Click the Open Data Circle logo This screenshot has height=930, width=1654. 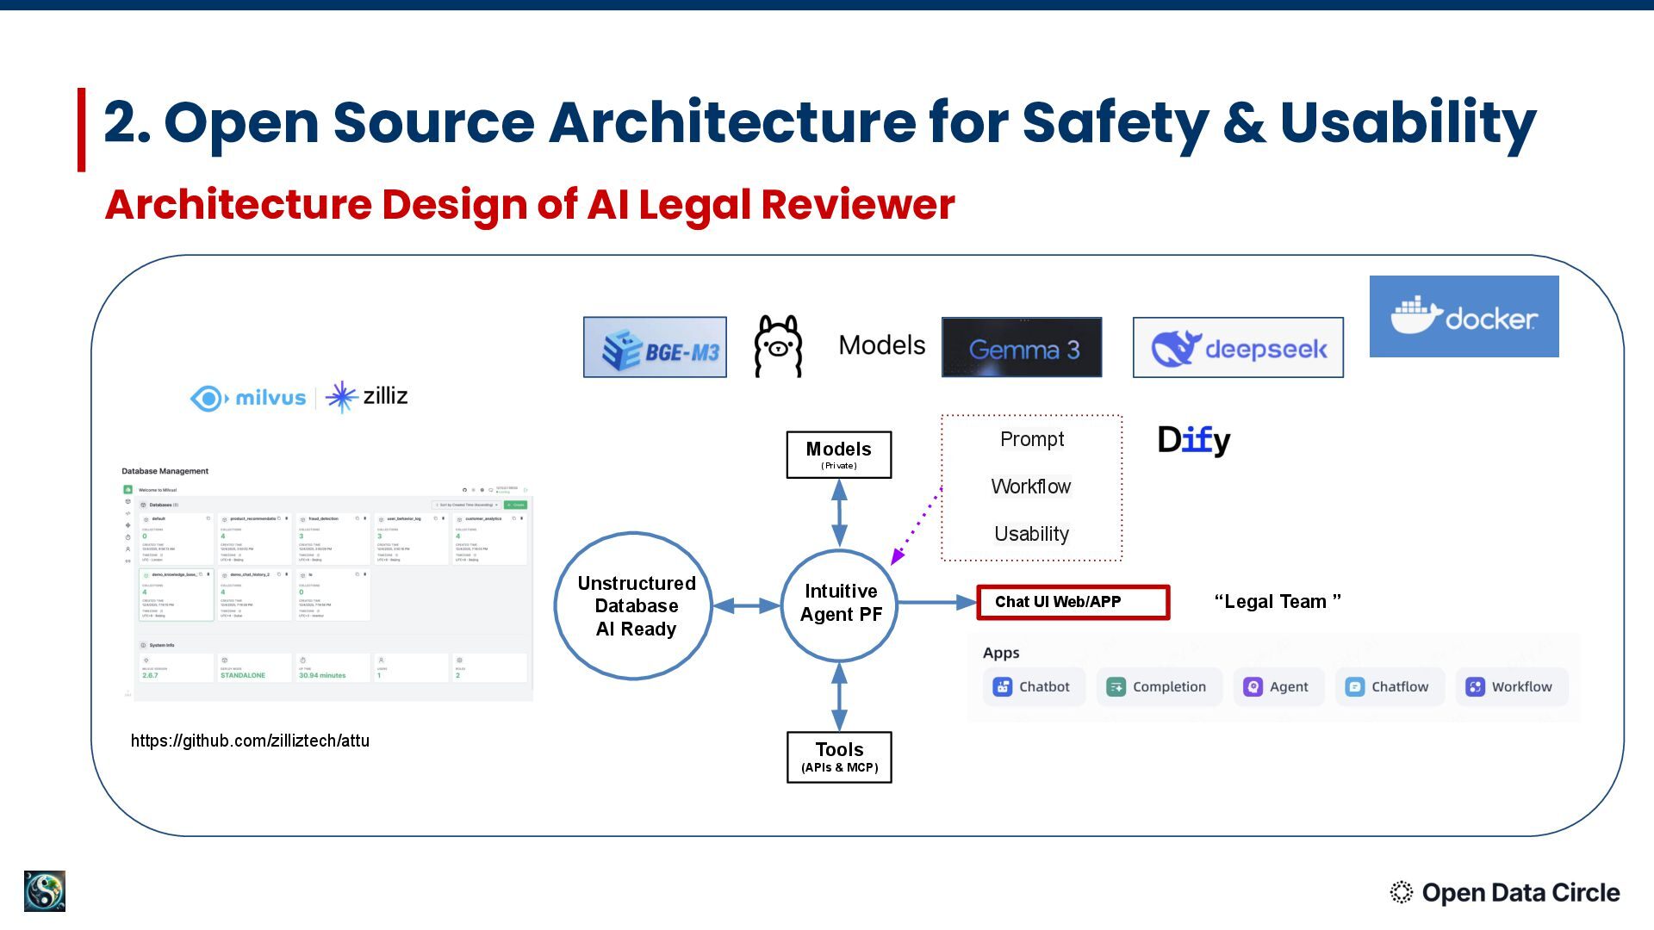coord(1504,893)
